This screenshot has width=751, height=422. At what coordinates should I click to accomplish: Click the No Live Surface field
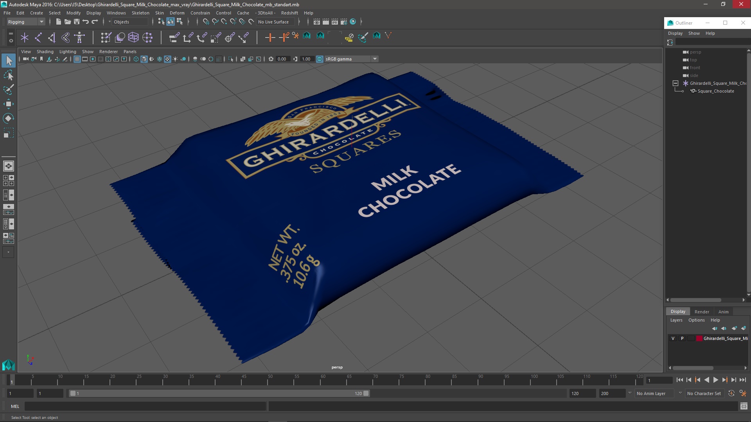point(275,22)
